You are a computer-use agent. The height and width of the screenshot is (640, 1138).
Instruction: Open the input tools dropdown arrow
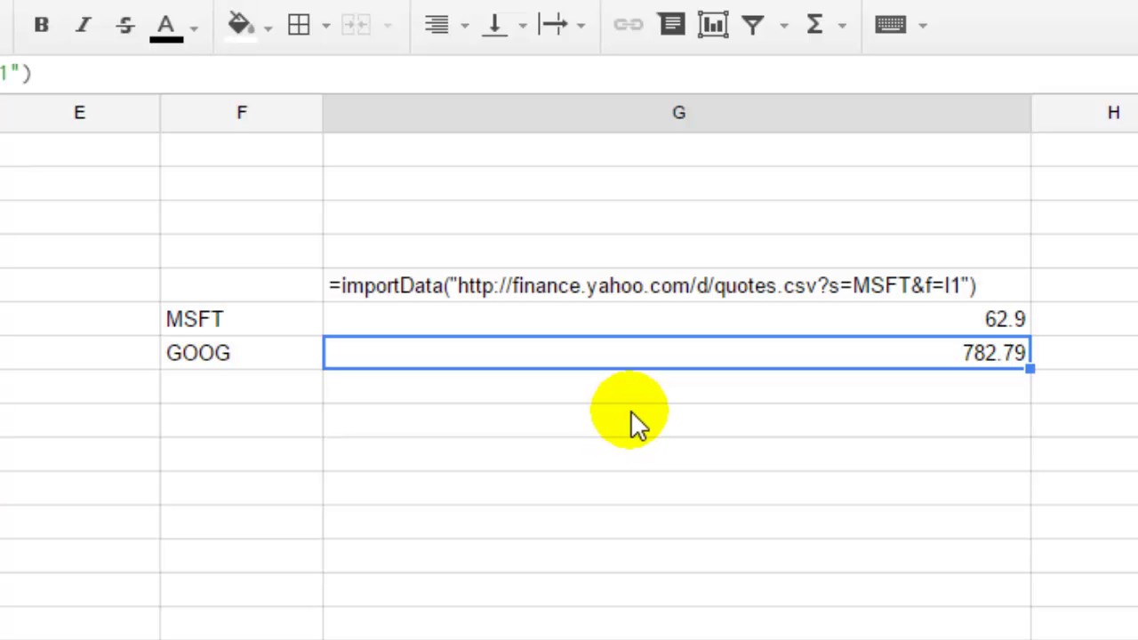[x=922, y=27]
